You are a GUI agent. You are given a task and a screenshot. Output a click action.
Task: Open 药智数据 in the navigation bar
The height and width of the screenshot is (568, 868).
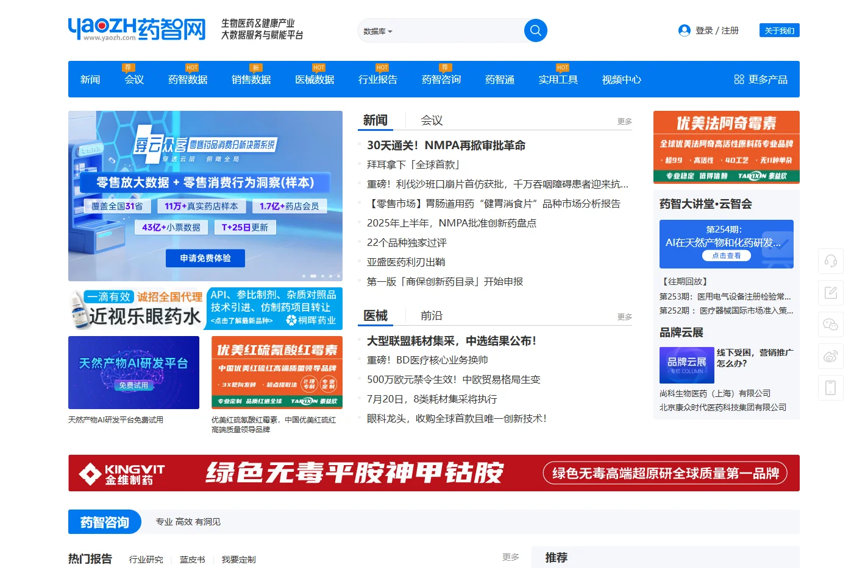[x=188, y=80]
